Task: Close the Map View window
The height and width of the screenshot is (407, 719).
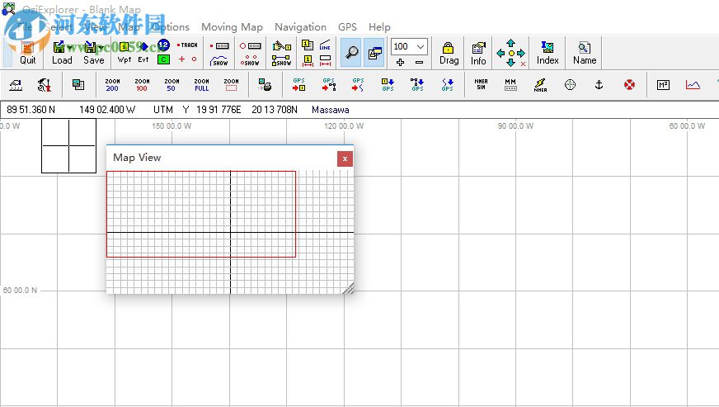Action: (x=345, y=159)
